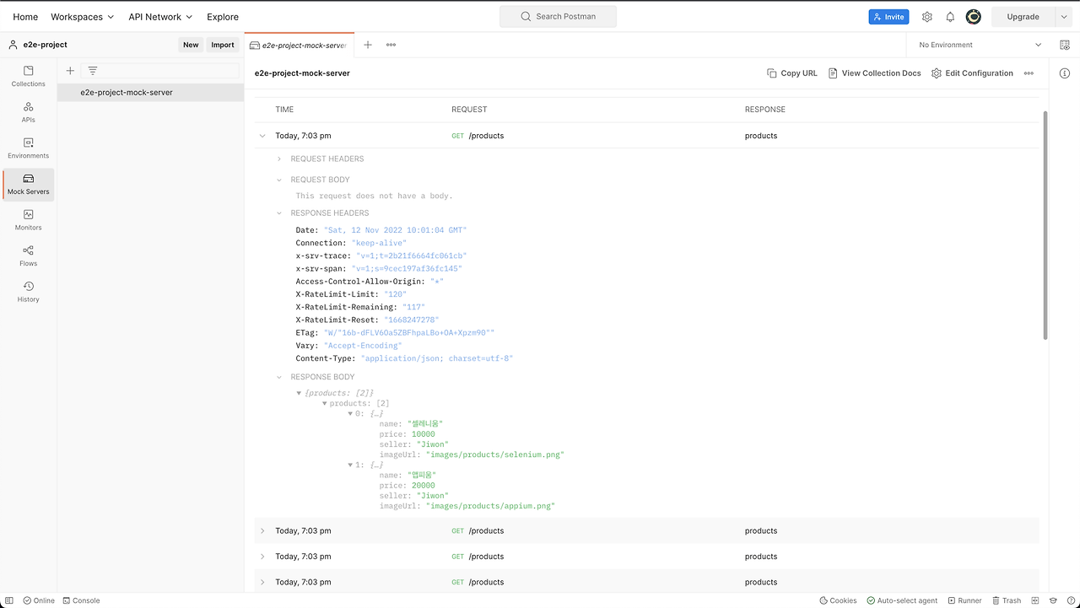This screenshot has height=608, width=1080.
Task: Open the Runner in the status bar
Action: click(x=964, y=600)
